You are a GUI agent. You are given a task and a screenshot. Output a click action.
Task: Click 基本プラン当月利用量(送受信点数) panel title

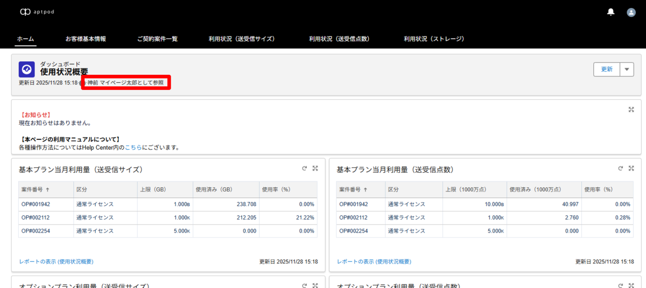[395, 170]
